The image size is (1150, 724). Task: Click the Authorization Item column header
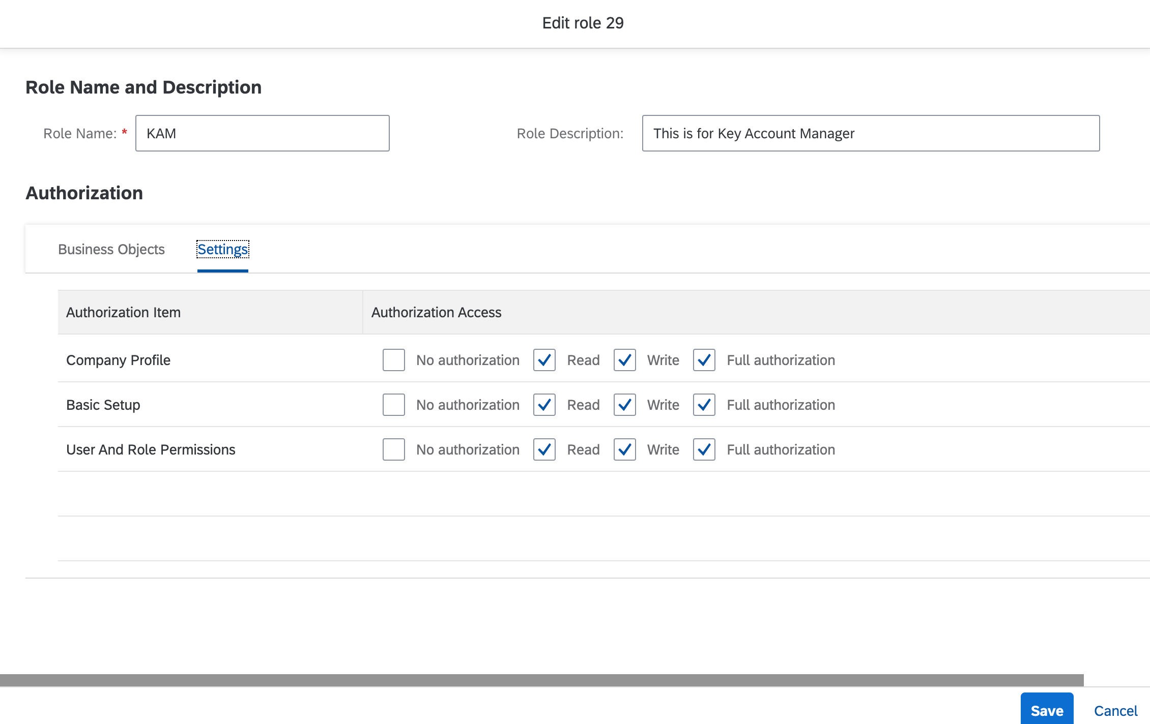click(123, 312)
